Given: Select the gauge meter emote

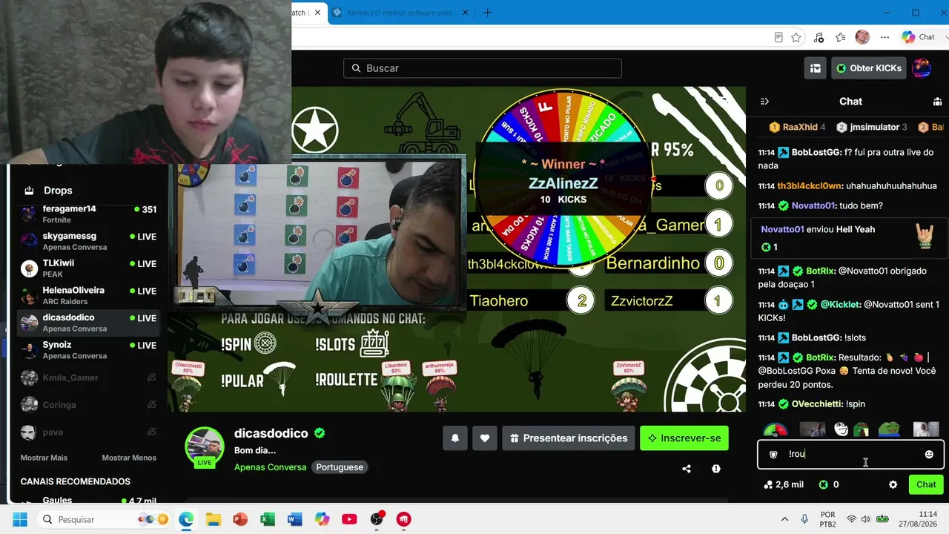Looking at the screenshot, I should click(776, 430).
